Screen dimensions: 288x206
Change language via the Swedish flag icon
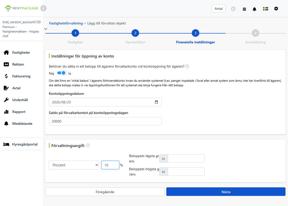(x=265, y=9)
